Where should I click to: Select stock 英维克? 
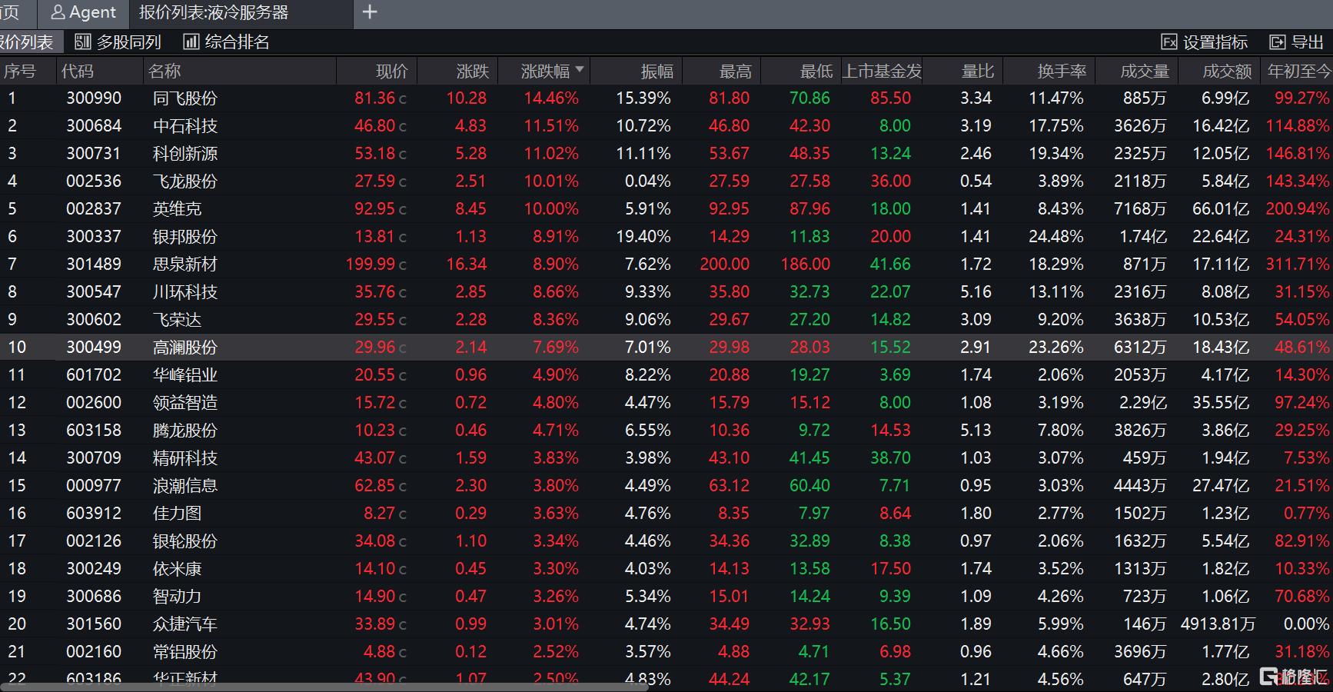pyautogui.click(x=177, y=209)
